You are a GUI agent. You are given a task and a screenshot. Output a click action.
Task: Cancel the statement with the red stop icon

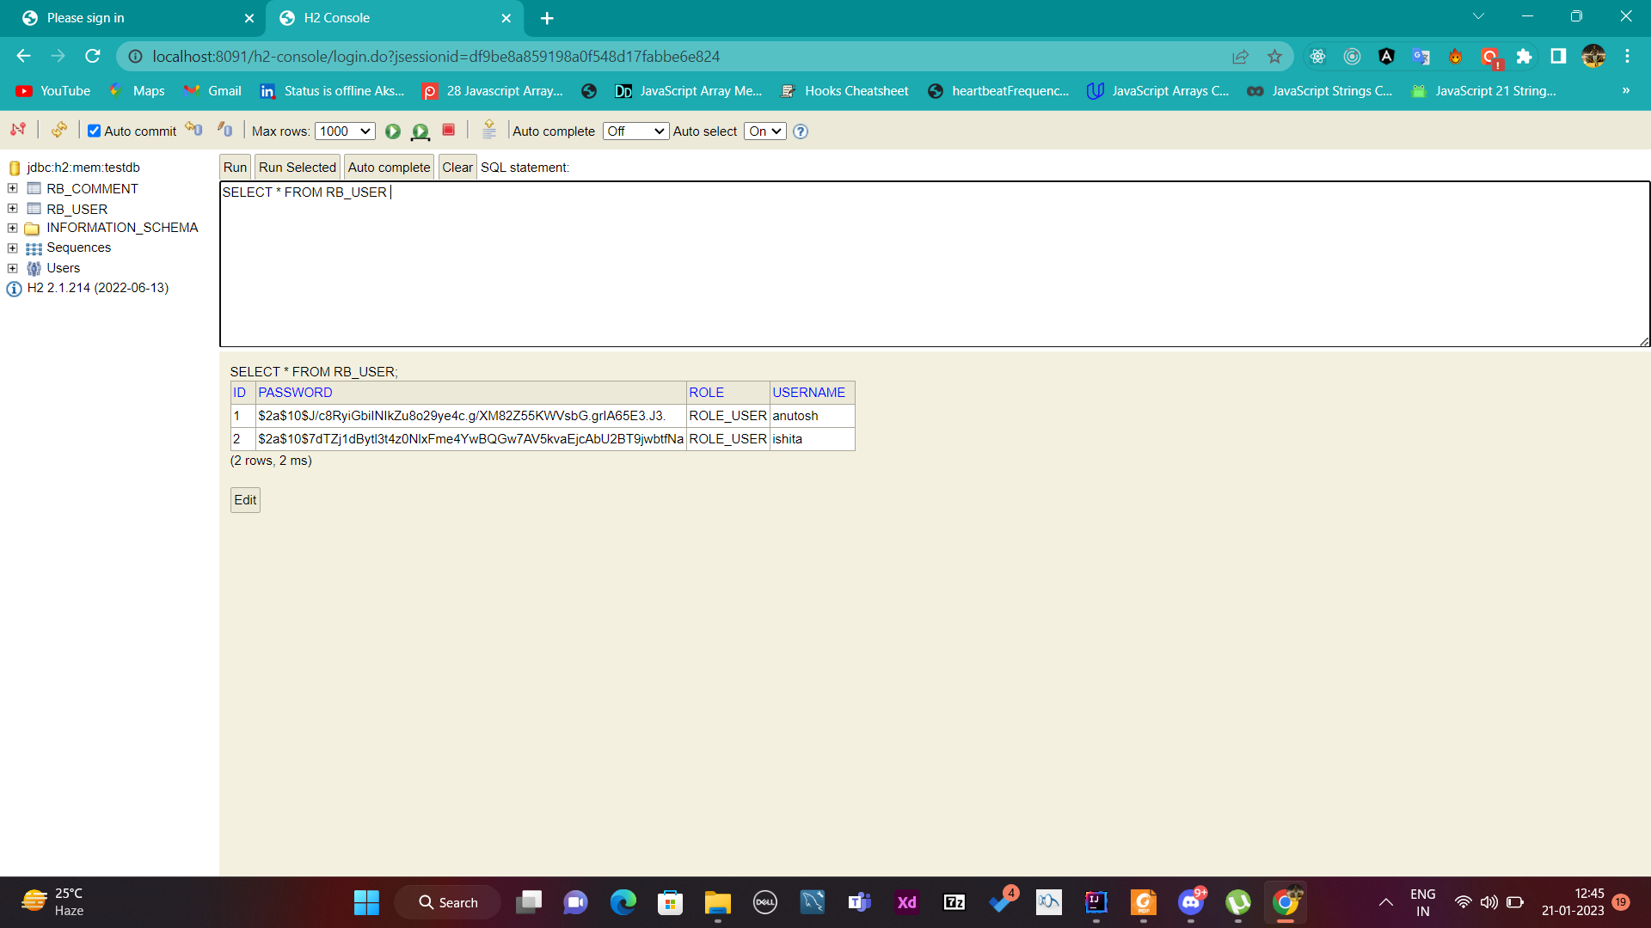pyautogui.click(x=448, y=131)
